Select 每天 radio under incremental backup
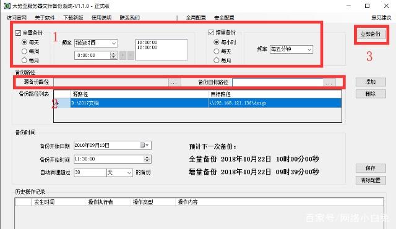The image size is (396, 229). (217, 51)
